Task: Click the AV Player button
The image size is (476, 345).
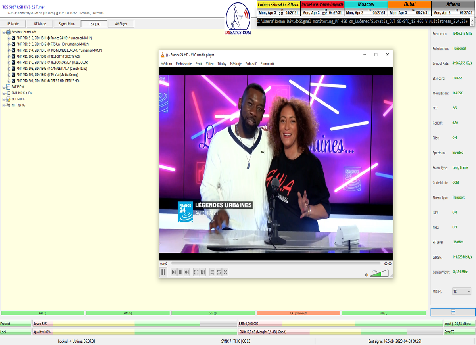Action: pyautogui.click(x=121, y=24)
